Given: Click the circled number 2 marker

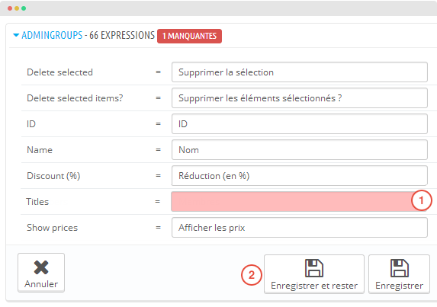Looking at the screenshot, I should pos(252,275).
